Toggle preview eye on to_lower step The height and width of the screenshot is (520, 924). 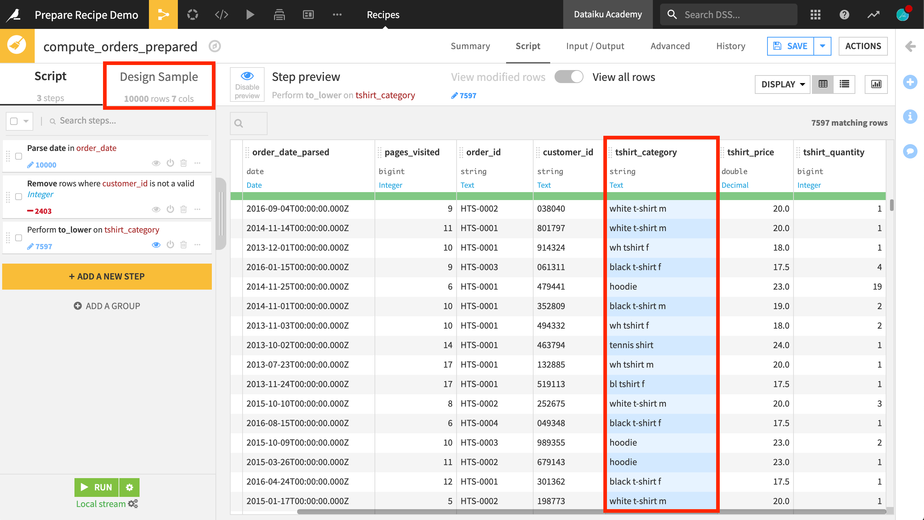coord(156,244)
